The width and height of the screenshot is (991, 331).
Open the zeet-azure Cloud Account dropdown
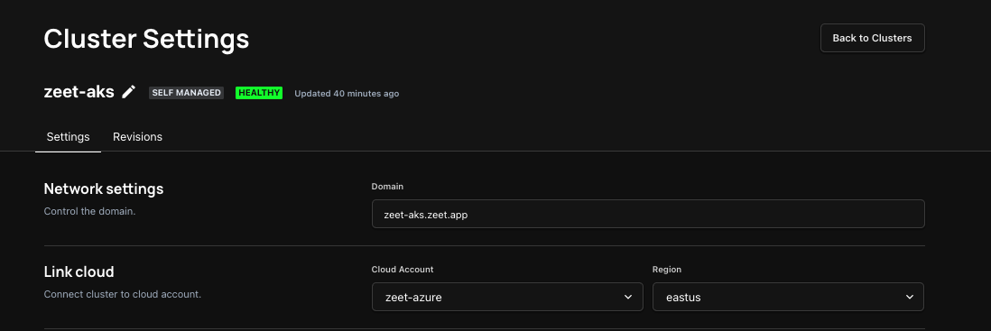click(507, 297)
